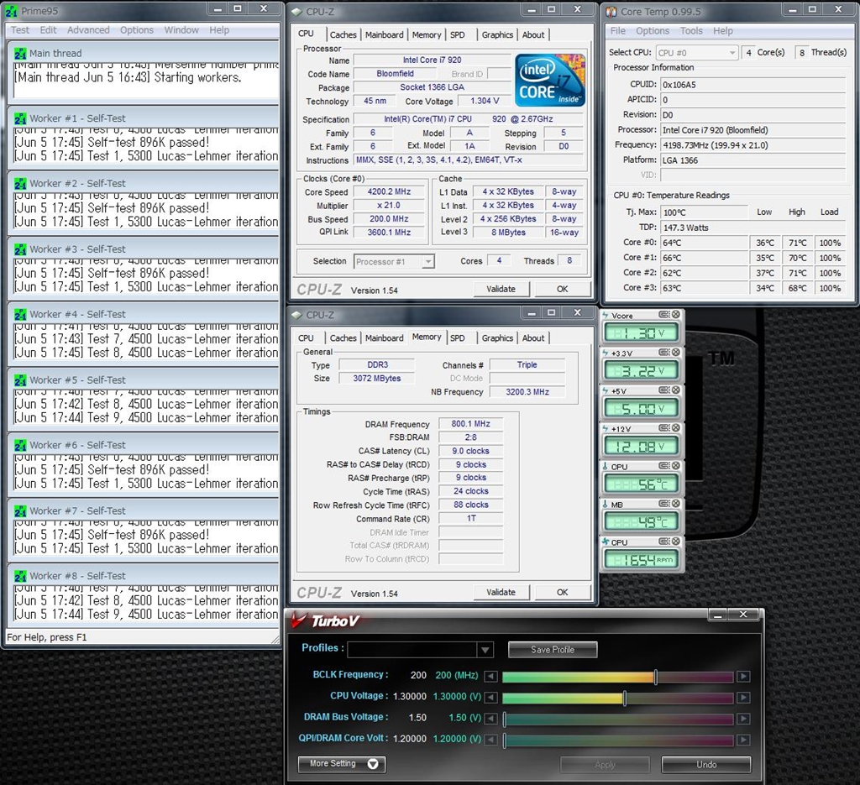Close the +3.3V voltage gadget
The image size is (860, 785).
676,353
